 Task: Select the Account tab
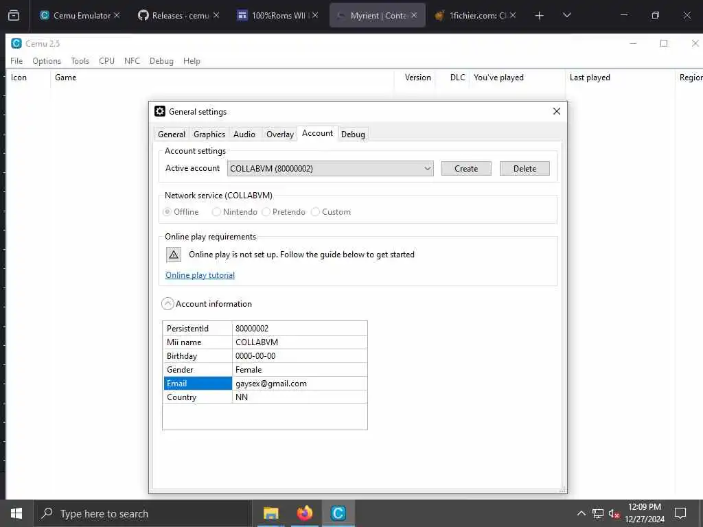(x=317, y=133)
